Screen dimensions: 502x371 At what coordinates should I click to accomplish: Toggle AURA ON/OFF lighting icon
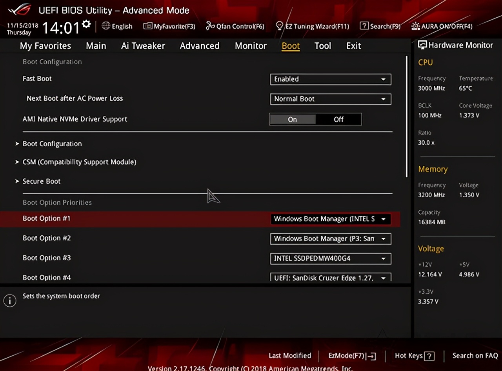415,26
